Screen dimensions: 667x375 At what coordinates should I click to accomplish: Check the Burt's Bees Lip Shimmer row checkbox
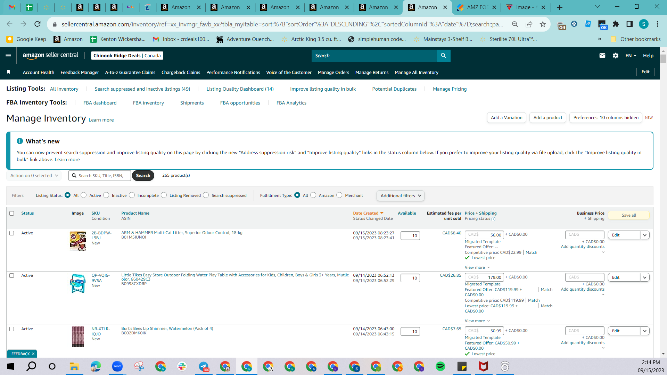(12, 329)
